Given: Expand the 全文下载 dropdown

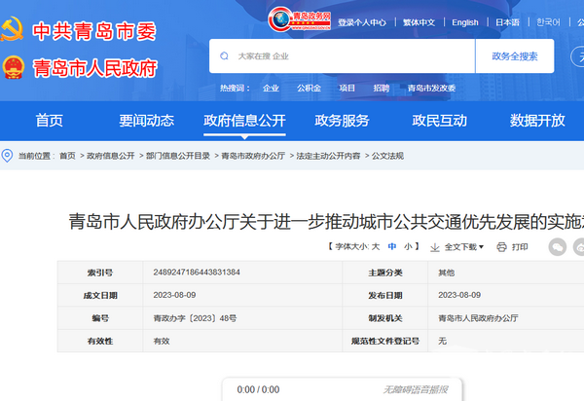Looking at the screenshot, I should tap(461, 247).
